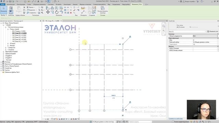Click the Propagate Extents button
This screenshot has width=219, height=123.
tap(103, 10)
